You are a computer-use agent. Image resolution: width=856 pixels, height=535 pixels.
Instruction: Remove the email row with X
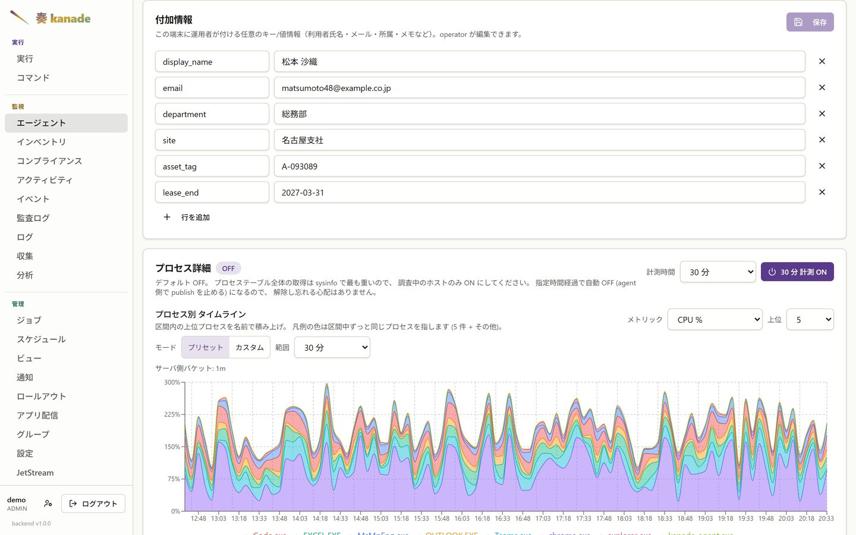(x=822, y=87)
